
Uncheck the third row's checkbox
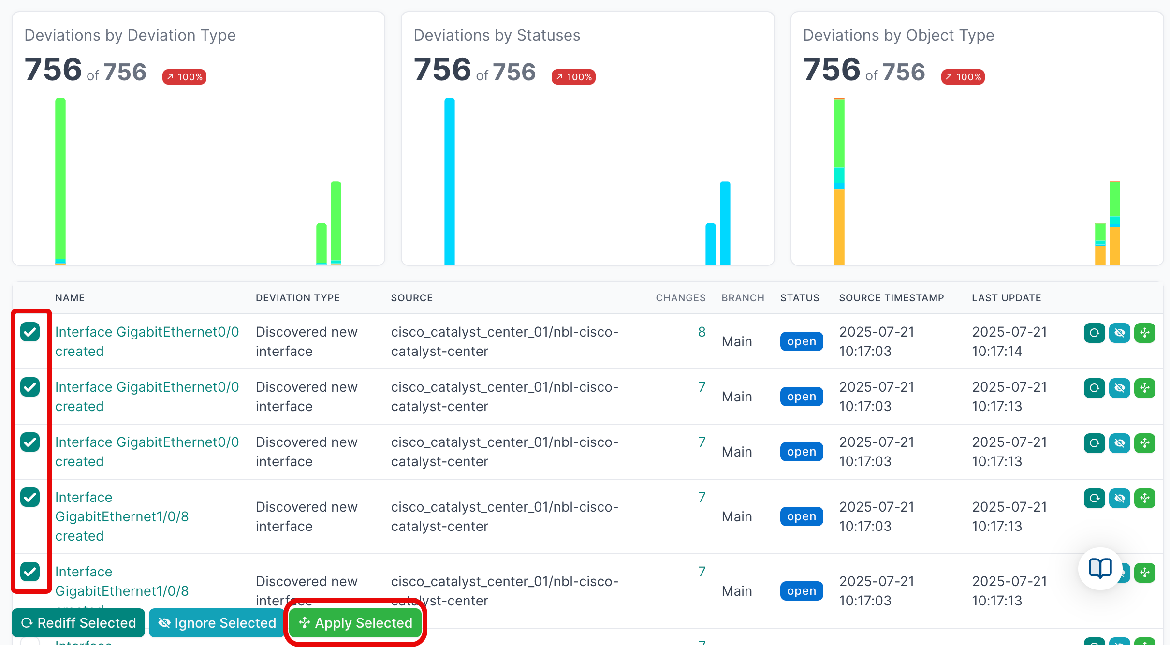pos(30,442)
